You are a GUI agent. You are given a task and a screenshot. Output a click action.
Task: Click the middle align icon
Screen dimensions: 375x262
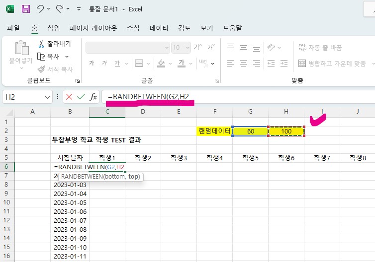click(244, 47)
